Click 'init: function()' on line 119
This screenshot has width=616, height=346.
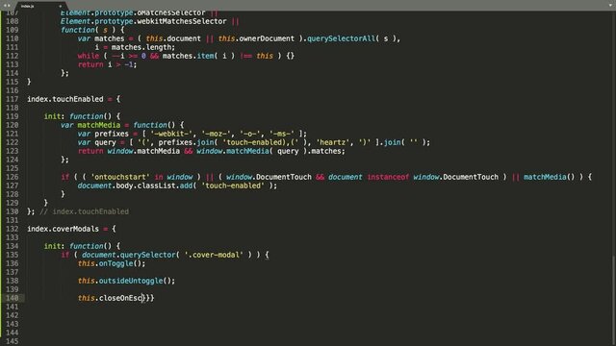[x=78, y=116]
